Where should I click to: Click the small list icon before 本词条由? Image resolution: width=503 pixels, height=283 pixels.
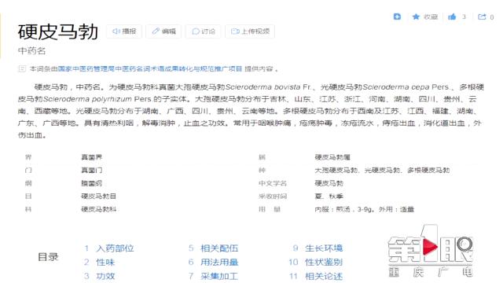pos(22,68)
